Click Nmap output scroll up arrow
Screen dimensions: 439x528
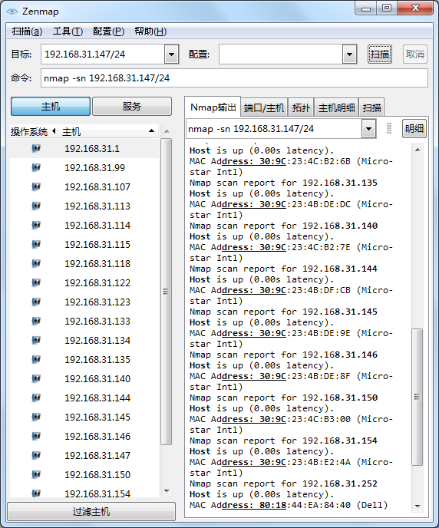[418, 150]
